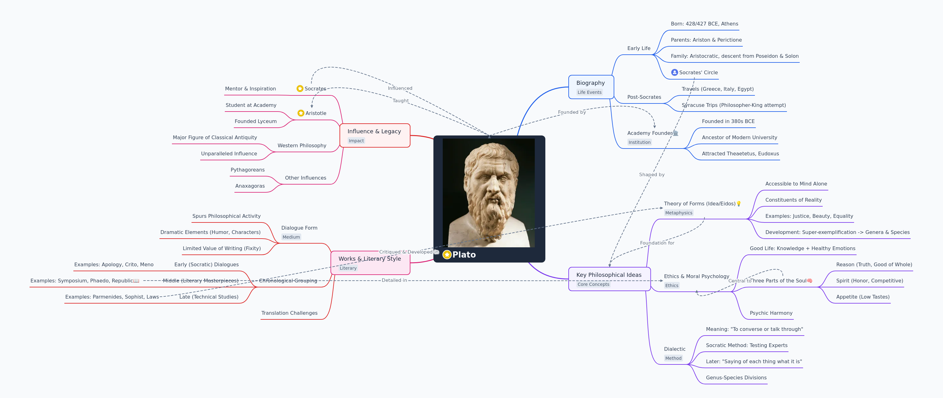Click 'Constituents of Reality'
This screenshot has height=398, width=943.
[x=793, y=200]
